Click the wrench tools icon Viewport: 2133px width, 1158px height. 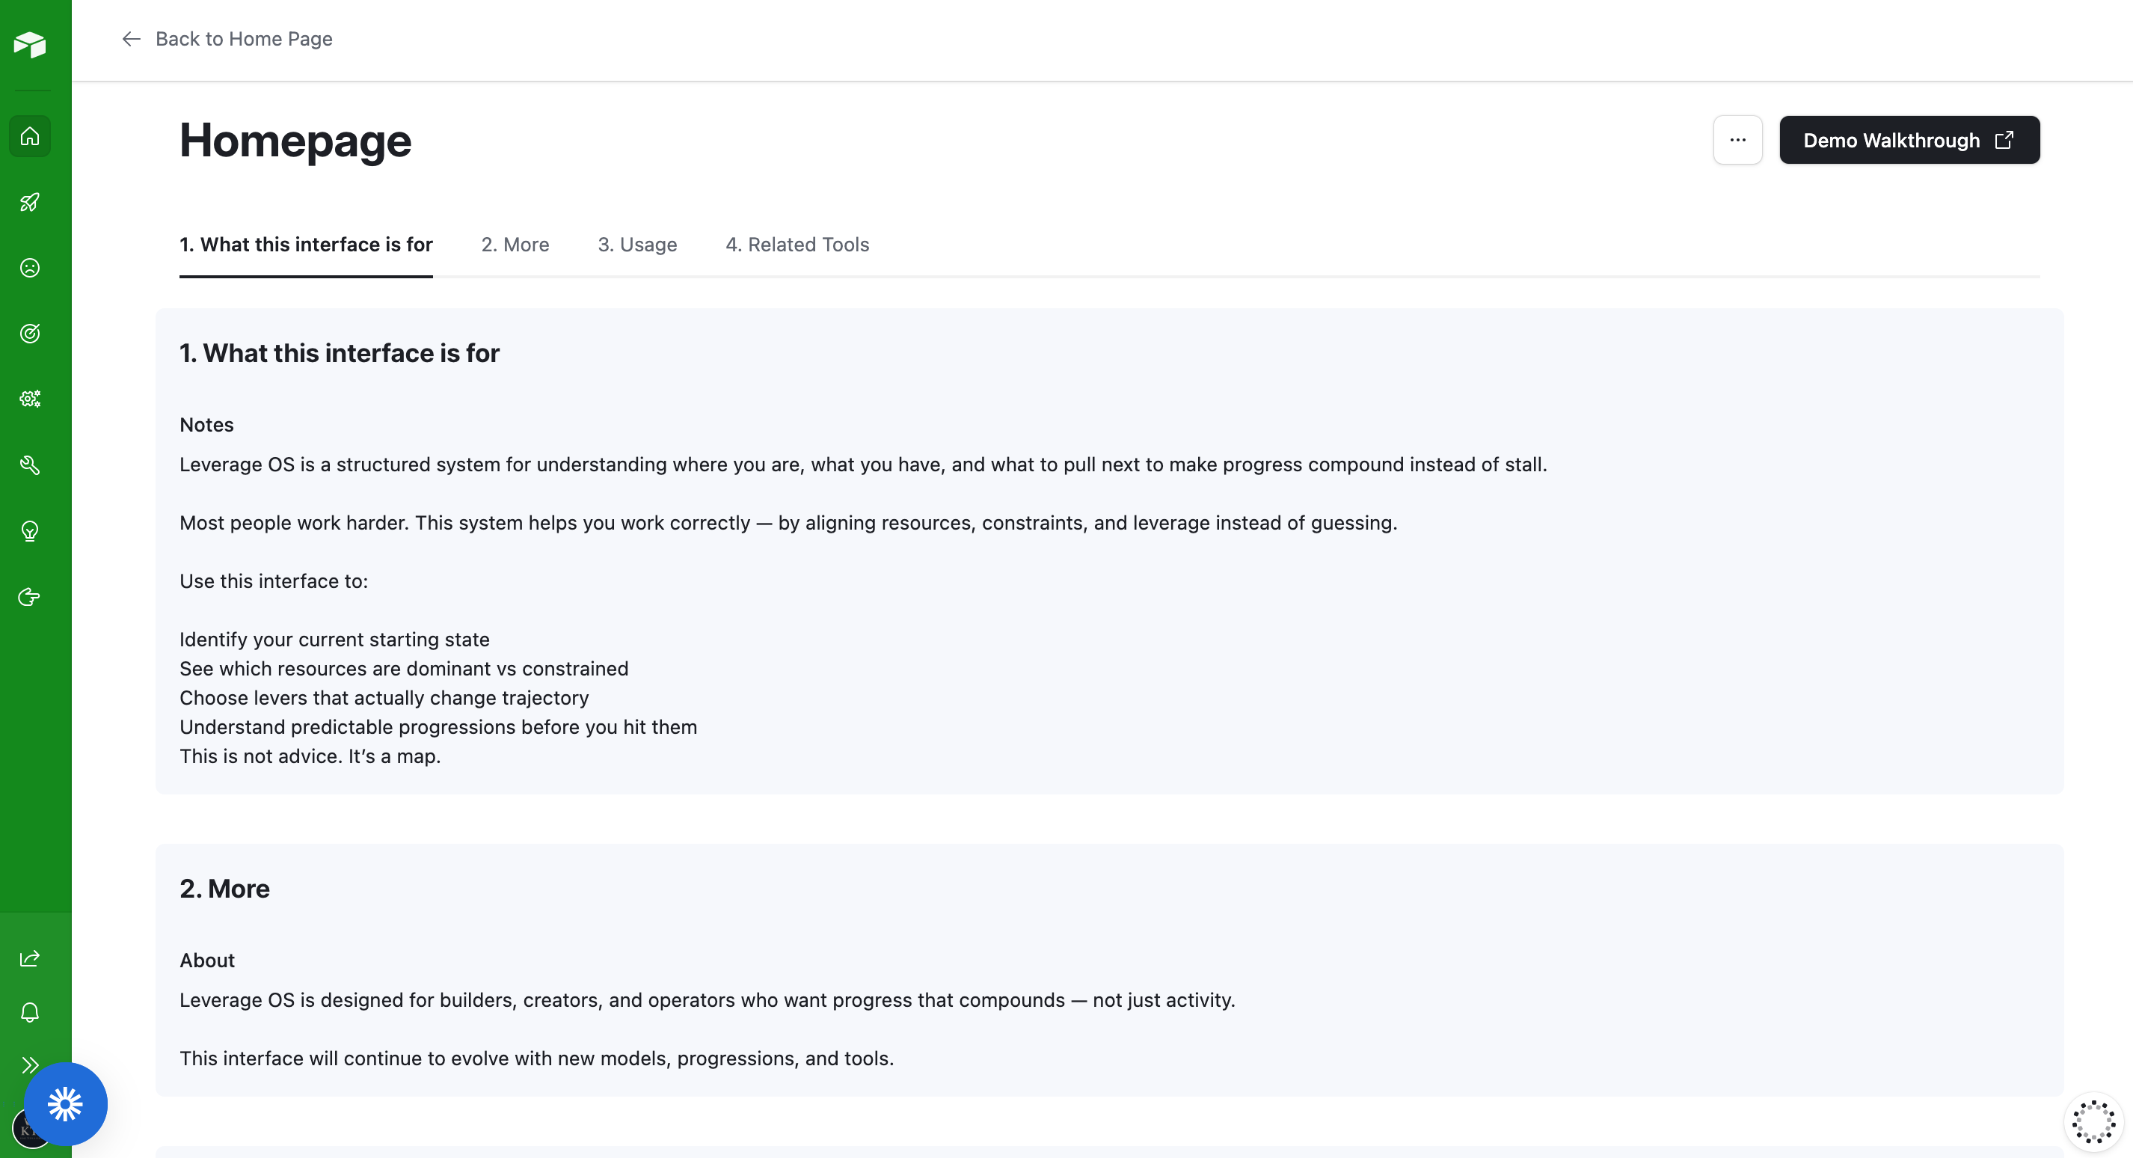pos(30,465)
